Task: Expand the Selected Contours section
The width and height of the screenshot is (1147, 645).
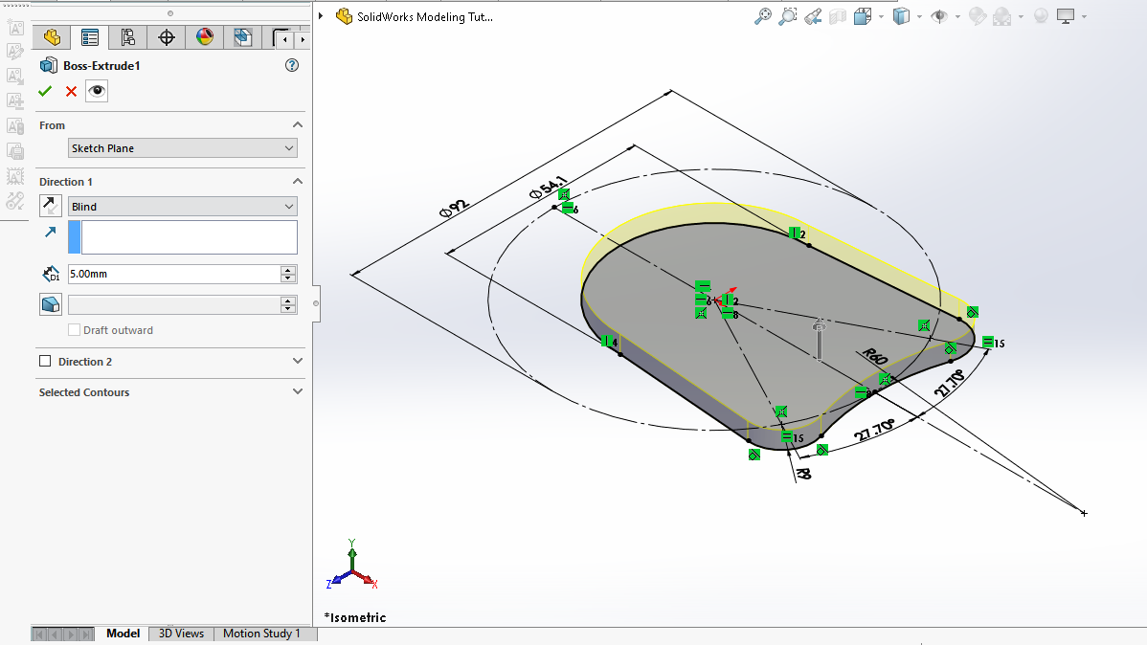Action: pos(297,391)
